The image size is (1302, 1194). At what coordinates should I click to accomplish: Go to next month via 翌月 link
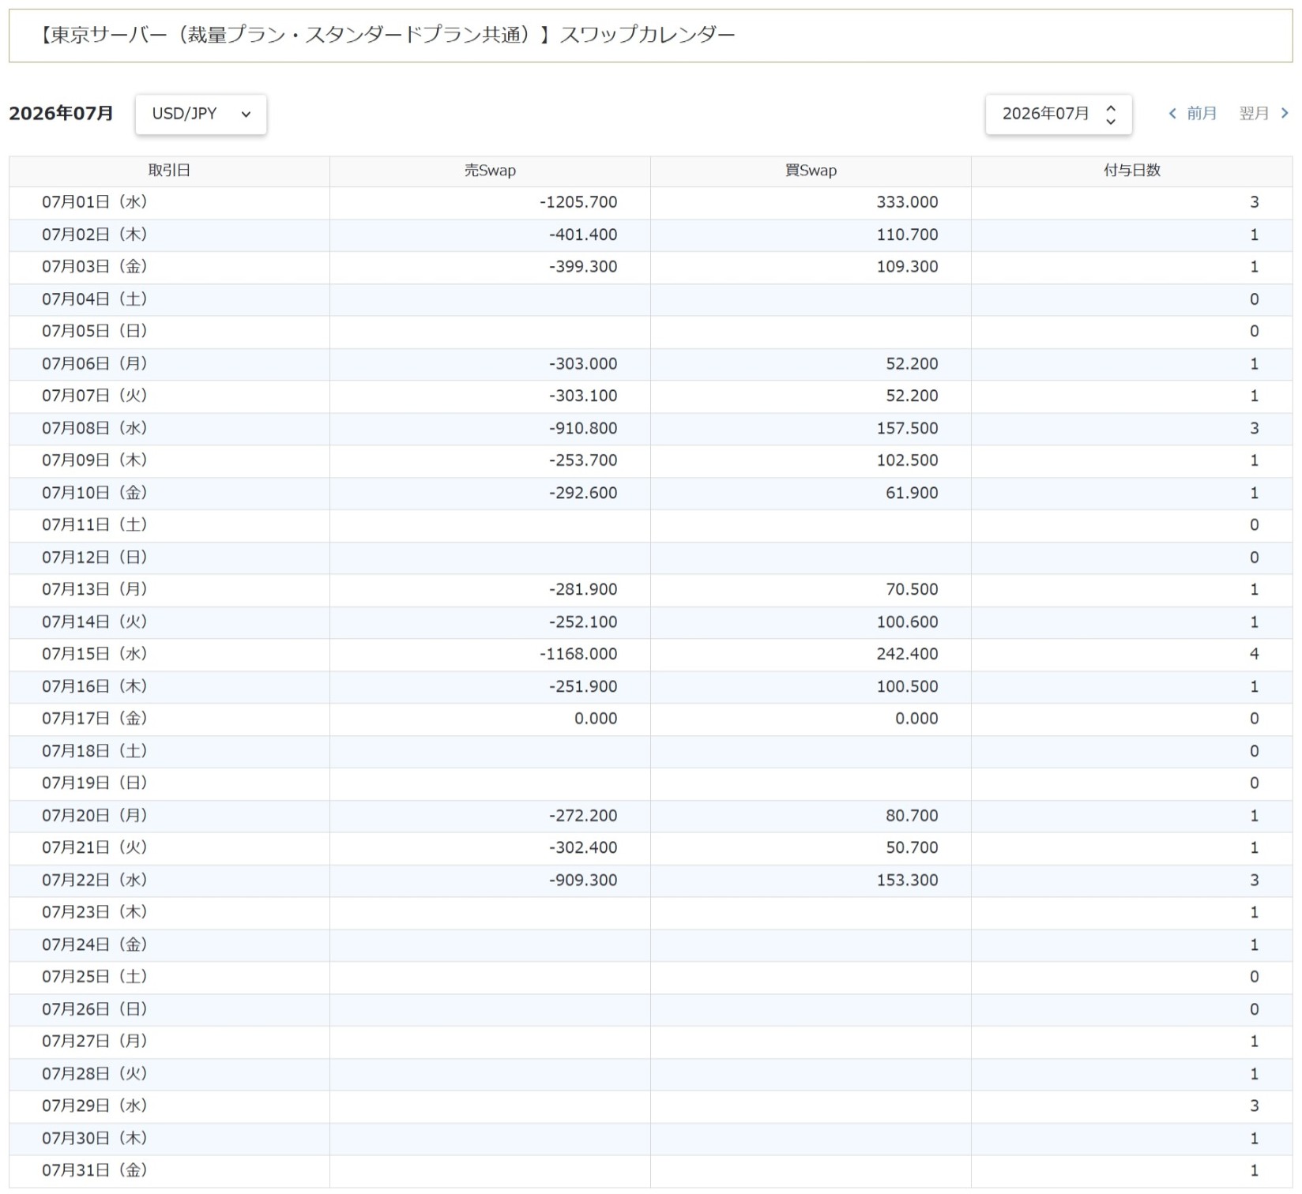pyautogui.click(x=1254, y=114)
